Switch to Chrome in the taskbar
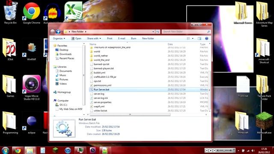The width and height of the screenshot is (274, 154). (x=18, y=150)
